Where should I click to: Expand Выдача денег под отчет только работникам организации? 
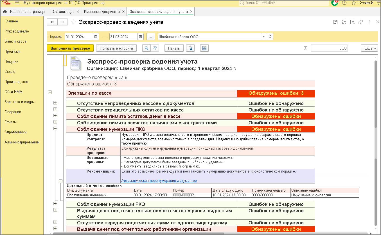[55, 229]
